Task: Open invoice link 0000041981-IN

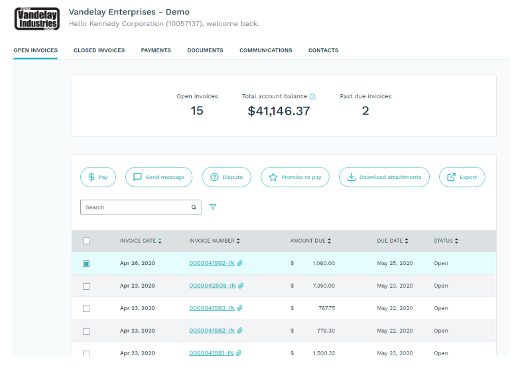Action: [211, 353]
